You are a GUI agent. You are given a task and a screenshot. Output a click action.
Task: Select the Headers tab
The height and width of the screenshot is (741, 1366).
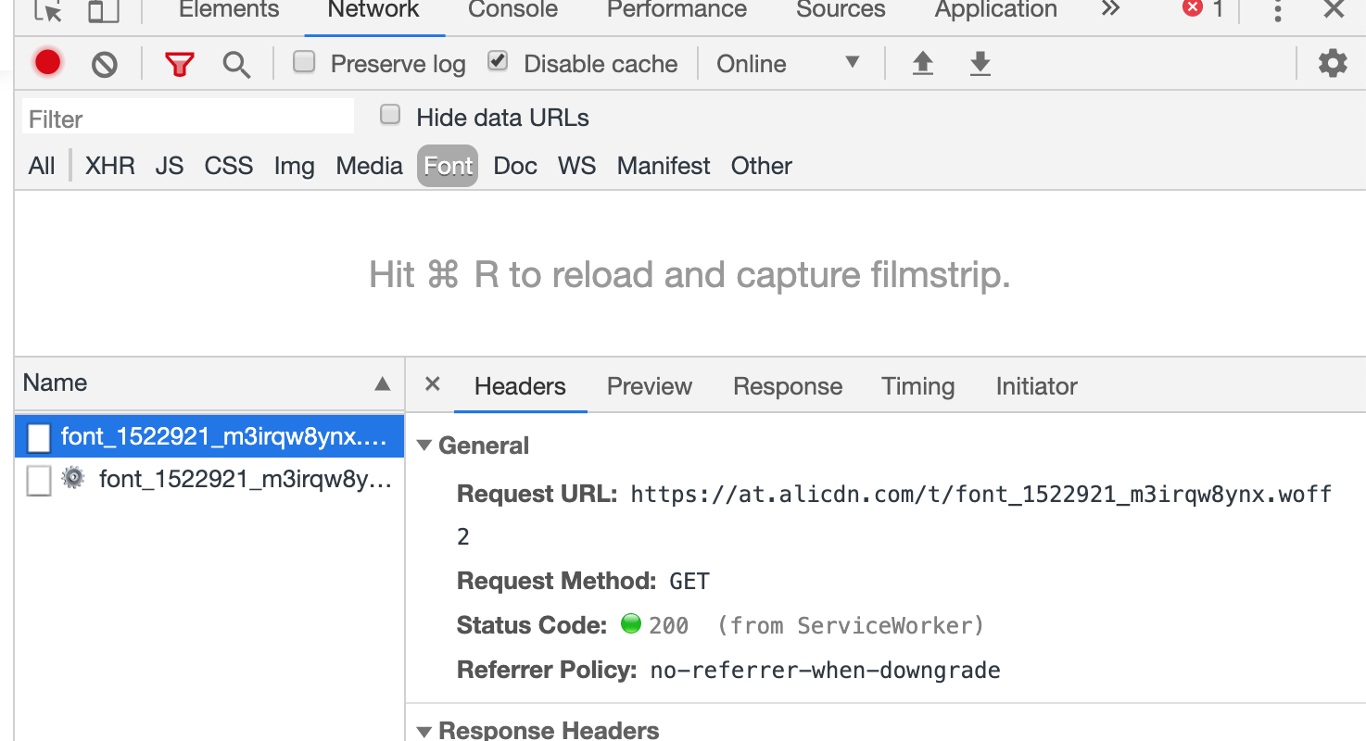[x=520, y=386]
